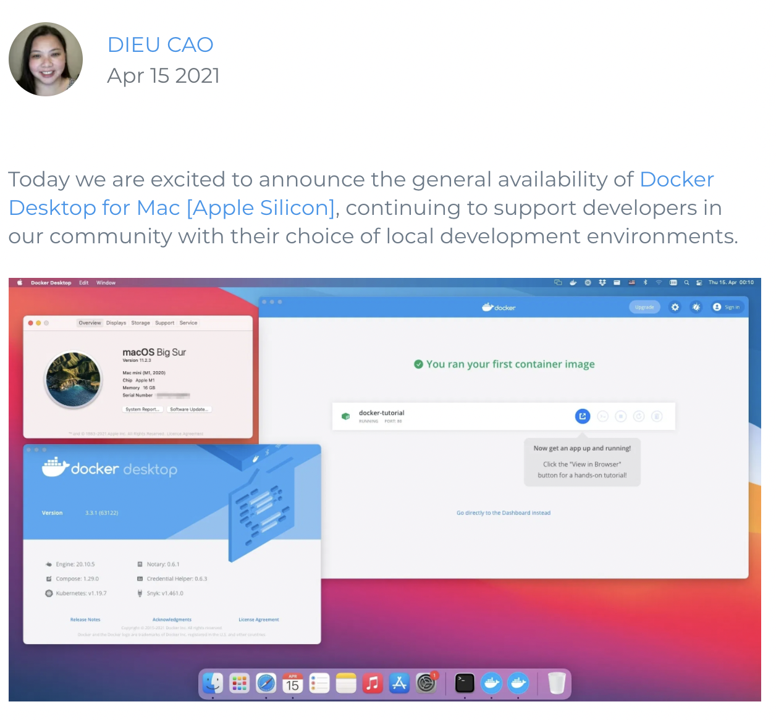Screen dimensions: 776x720
Task: Open Terminal from the Dock
Action: tap(465, 683)
